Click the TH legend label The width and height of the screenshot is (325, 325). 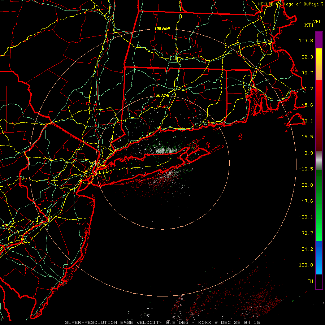pos(310,281)
